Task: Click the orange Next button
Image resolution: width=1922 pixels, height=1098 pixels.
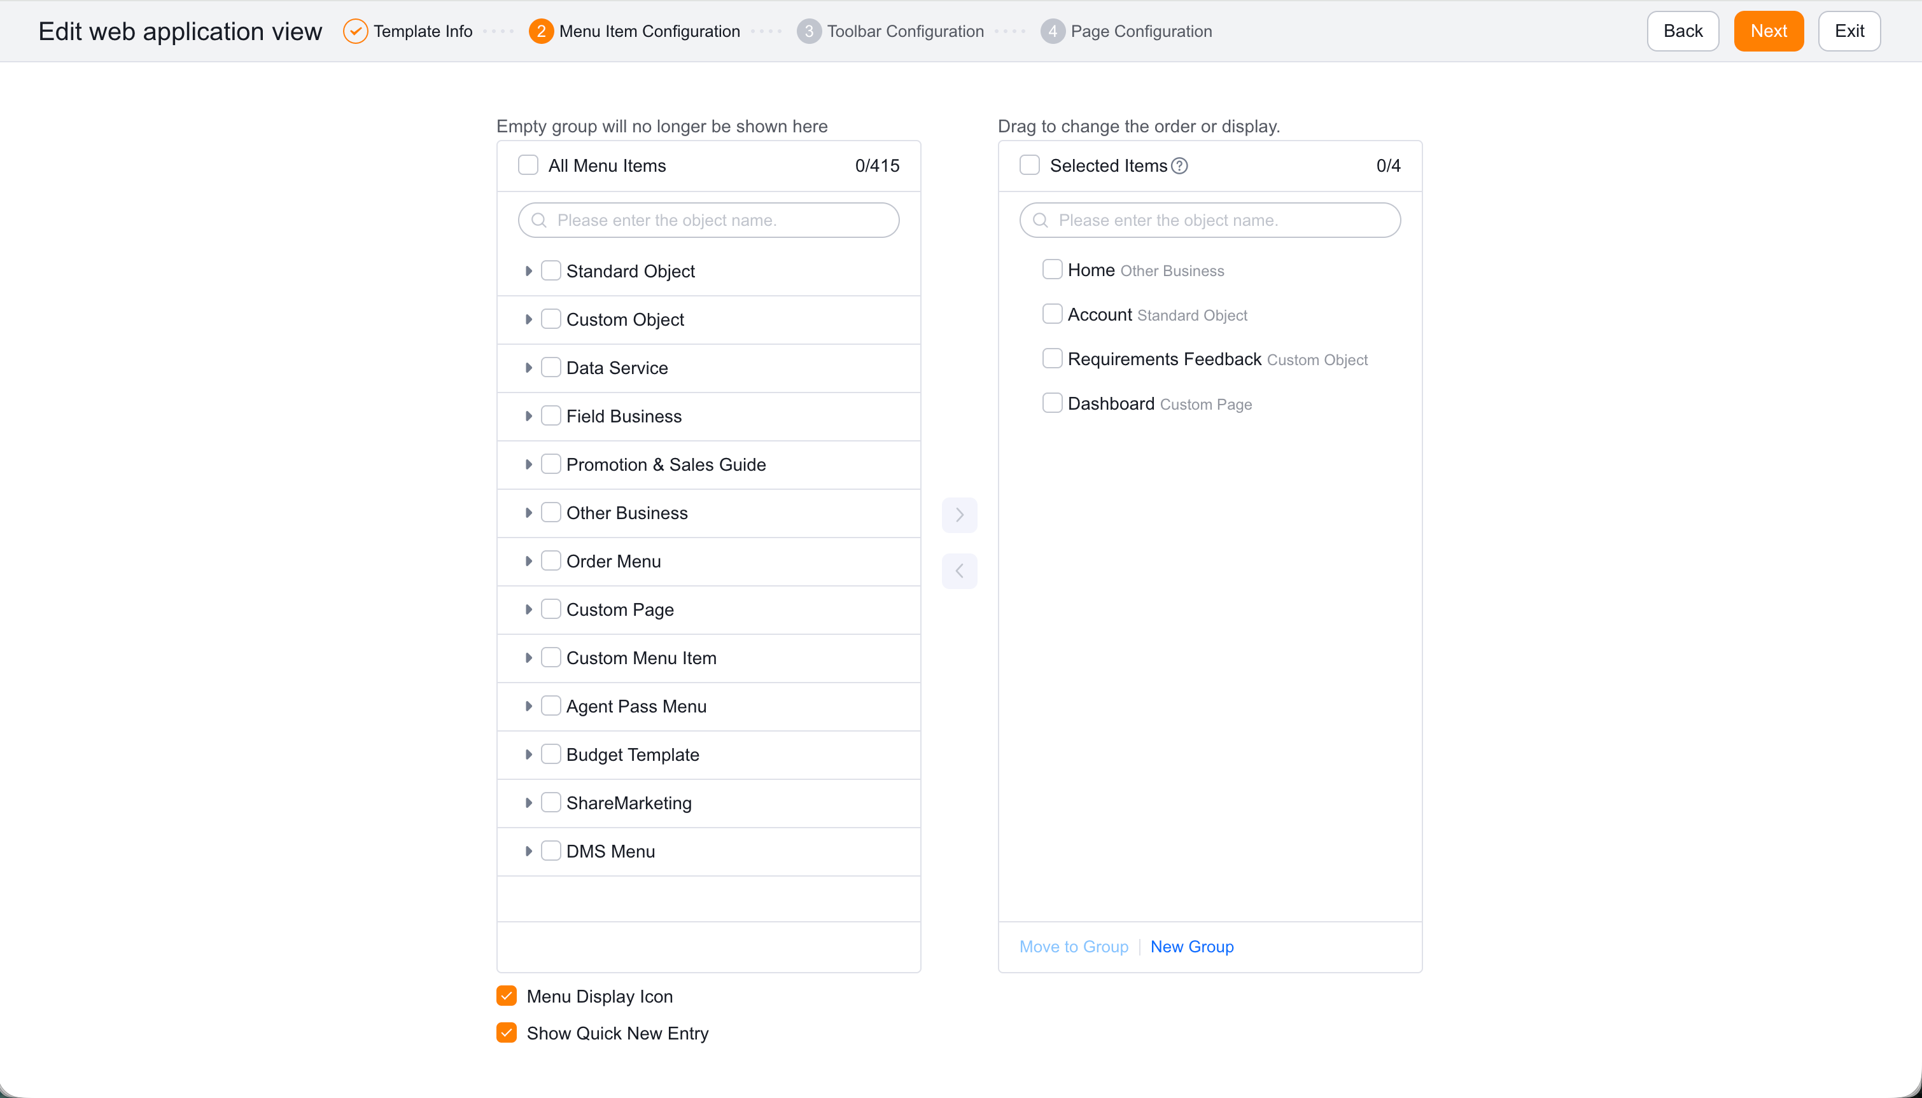Action: click(1769, 31)
